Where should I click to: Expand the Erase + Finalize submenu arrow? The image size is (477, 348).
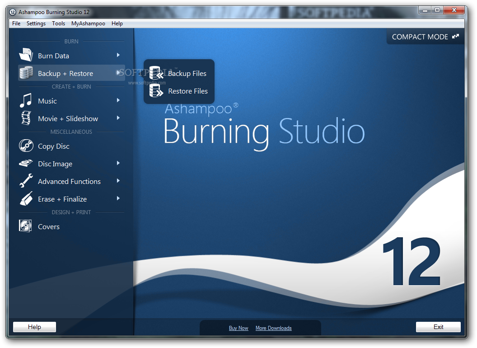(118, 198)
